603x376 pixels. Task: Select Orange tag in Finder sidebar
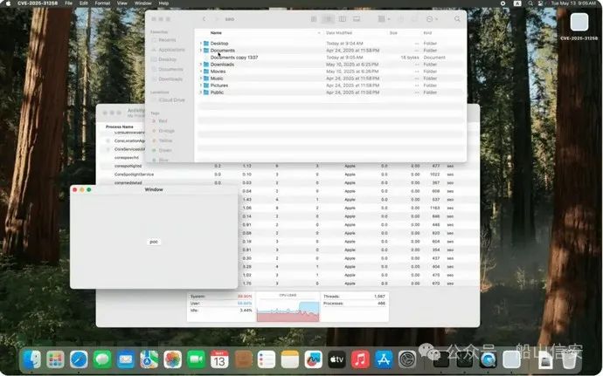167,131
